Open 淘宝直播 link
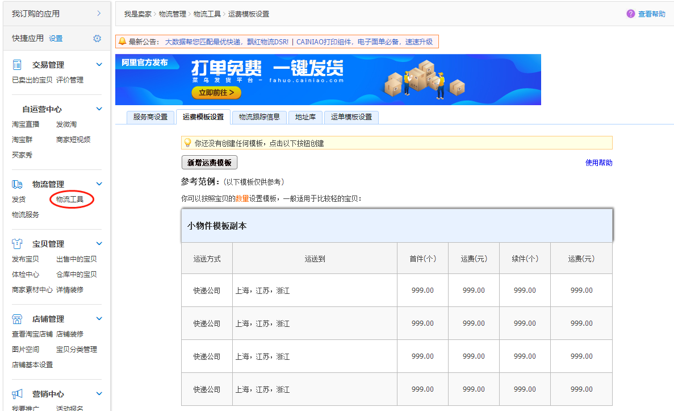The image size is (674, 411). (x=26, y=124)
